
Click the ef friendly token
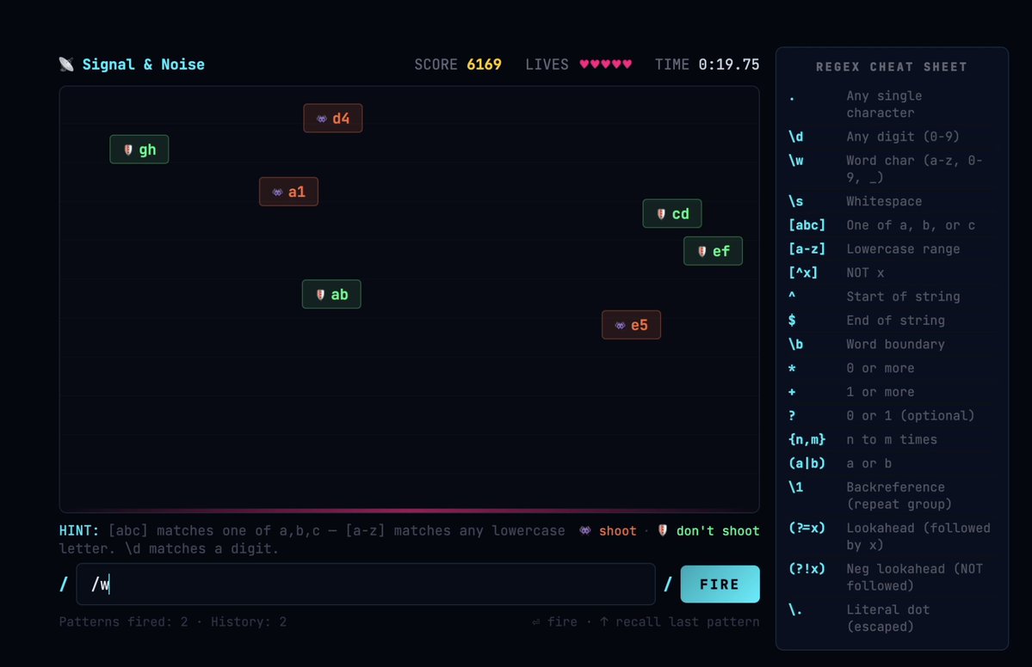(x=714, y=251)
